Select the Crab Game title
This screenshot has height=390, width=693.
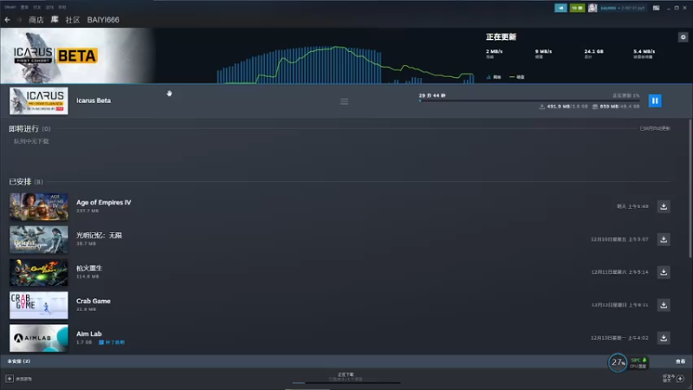point(94,301)
